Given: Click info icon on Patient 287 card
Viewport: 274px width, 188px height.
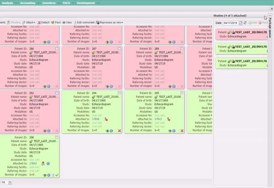Looking at the screenshot, I should click(x=111, y=86).
